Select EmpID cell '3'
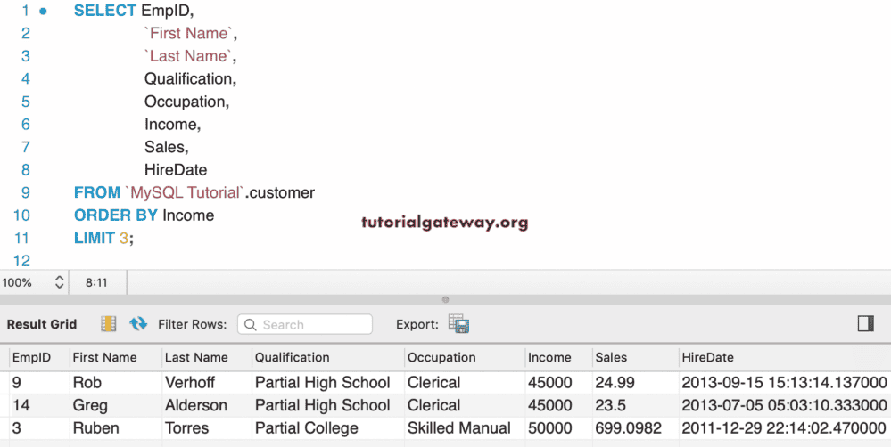This screenshot has height=447, width=891. (16, 428)
